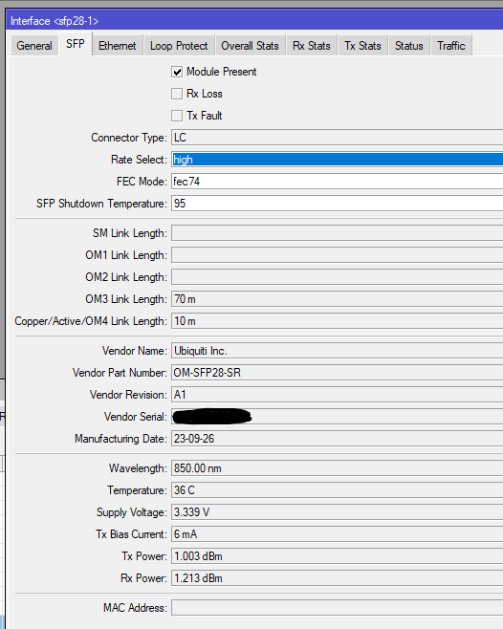The height and width of the screenshot is (629, 503).
Task: Click the Manufacturing Date value 23-09-26
Action: click(x=338, y=439)
